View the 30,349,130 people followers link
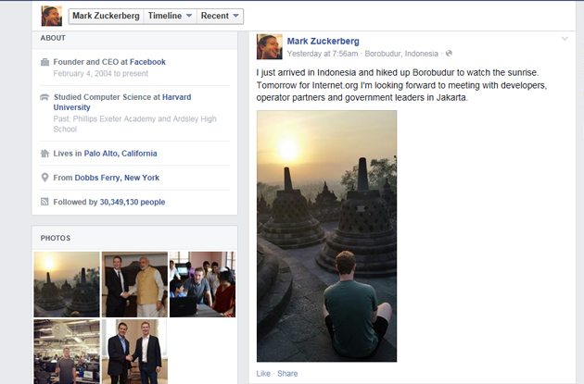The image size is (584, 384). click(132, 202)
